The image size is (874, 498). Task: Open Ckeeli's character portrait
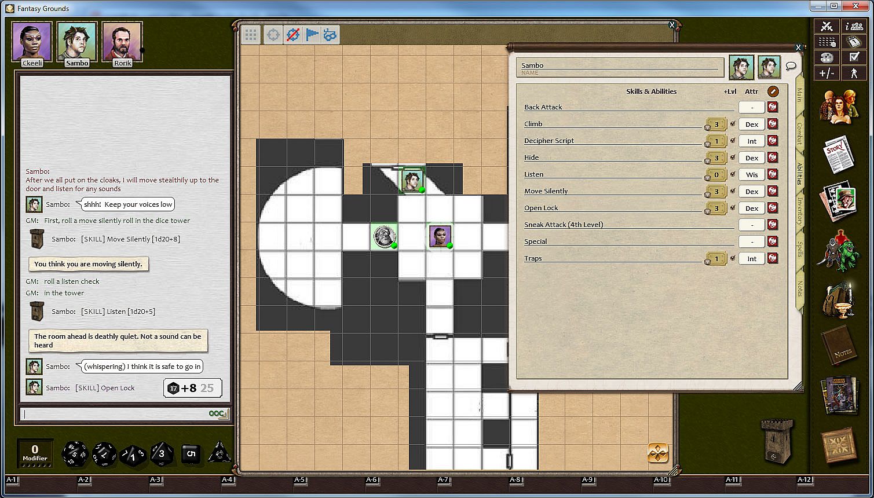coord(32,42)
